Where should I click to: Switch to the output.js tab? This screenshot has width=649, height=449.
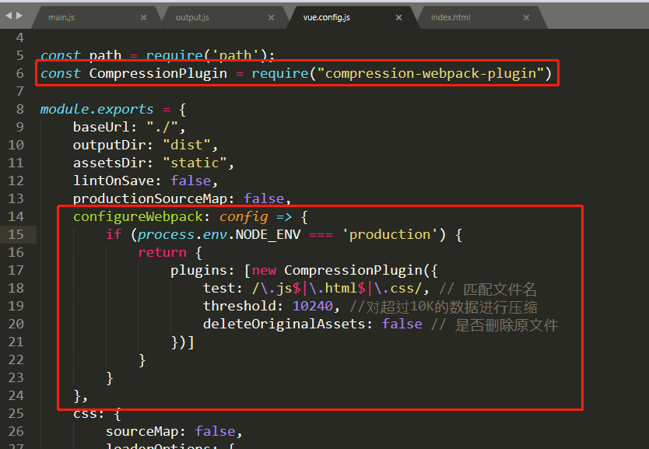tap(192, 17)
